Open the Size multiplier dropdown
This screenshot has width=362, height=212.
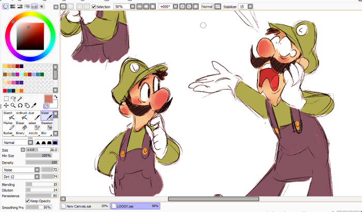[23, 150]
